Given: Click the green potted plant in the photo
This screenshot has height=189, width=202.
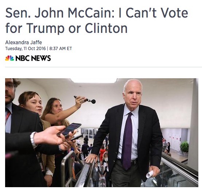Looking at the screenshot, I should pos(184,147).
